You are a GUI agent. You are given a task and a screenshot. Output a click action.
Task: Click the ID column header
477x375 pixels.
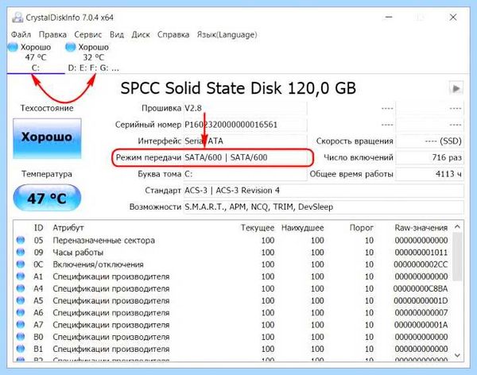click(x=38, y=228)
